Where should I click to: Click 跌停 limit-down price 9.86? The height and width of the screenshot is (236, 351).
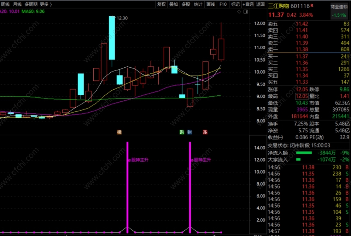tap(344, 89)
